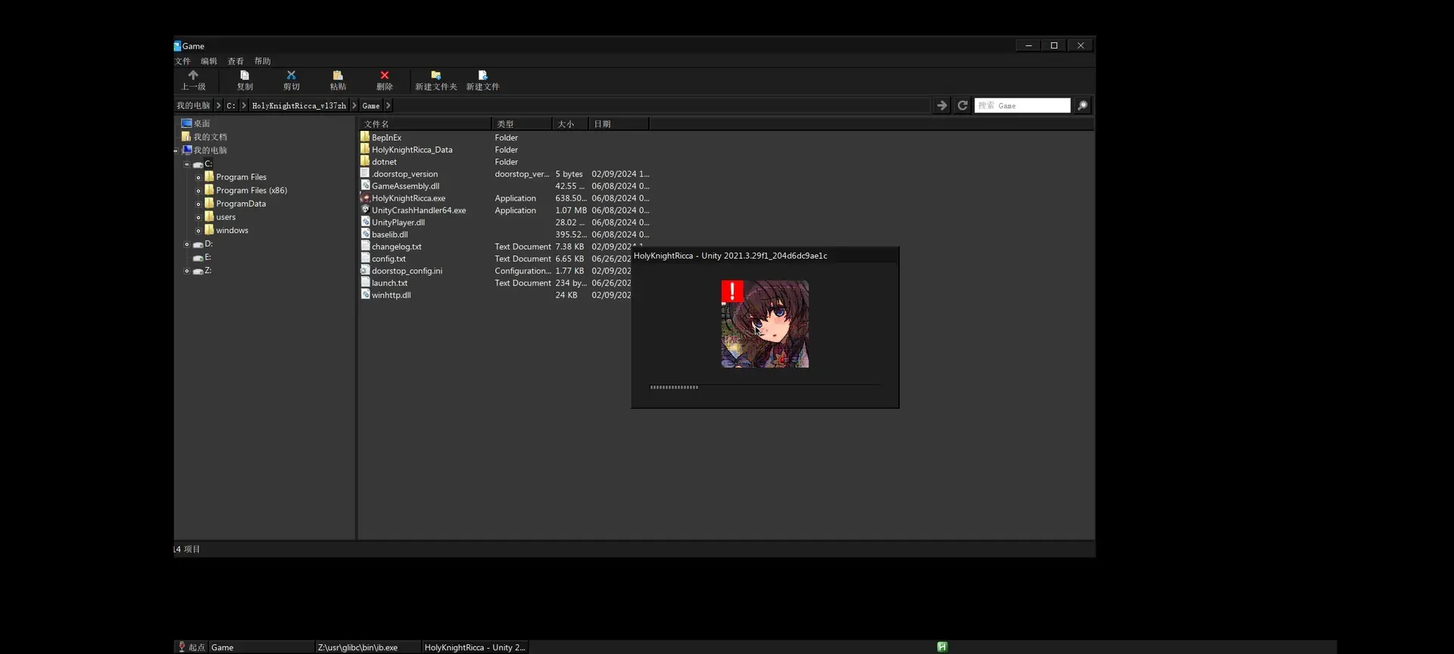The image size is (1454, 654).
Task: Expand the D: drive node
Action: 187,244
